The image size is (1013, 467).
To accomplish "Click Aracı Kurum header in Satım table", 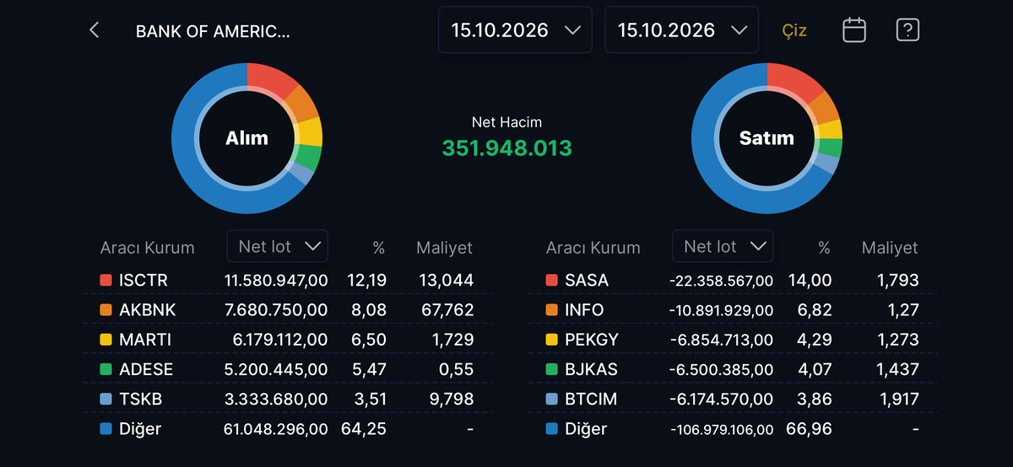I will coord(593,248).
